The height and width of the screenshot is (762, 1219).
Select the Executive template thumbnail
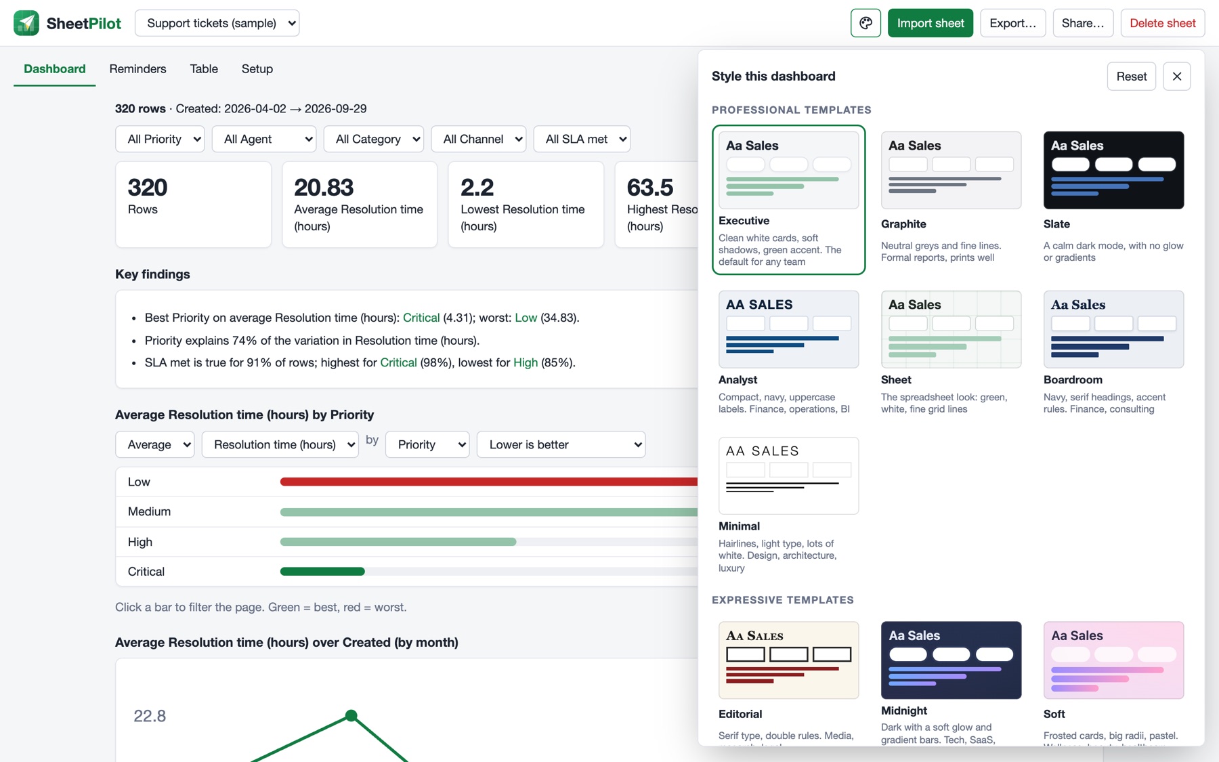[x=789, y=170]
